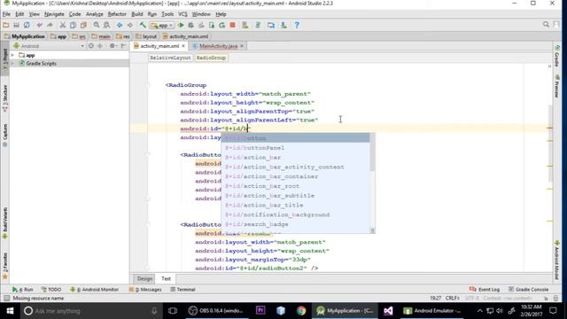Open the Messages tool window
This screenshot has height=319, width=567.
pyautogui.click(x=145, y=290)
